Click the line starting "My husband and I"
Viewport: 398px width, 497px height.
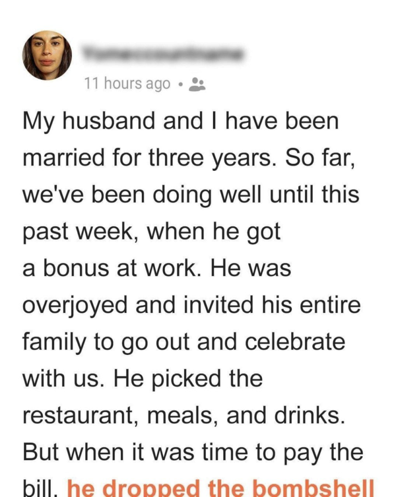180,121
